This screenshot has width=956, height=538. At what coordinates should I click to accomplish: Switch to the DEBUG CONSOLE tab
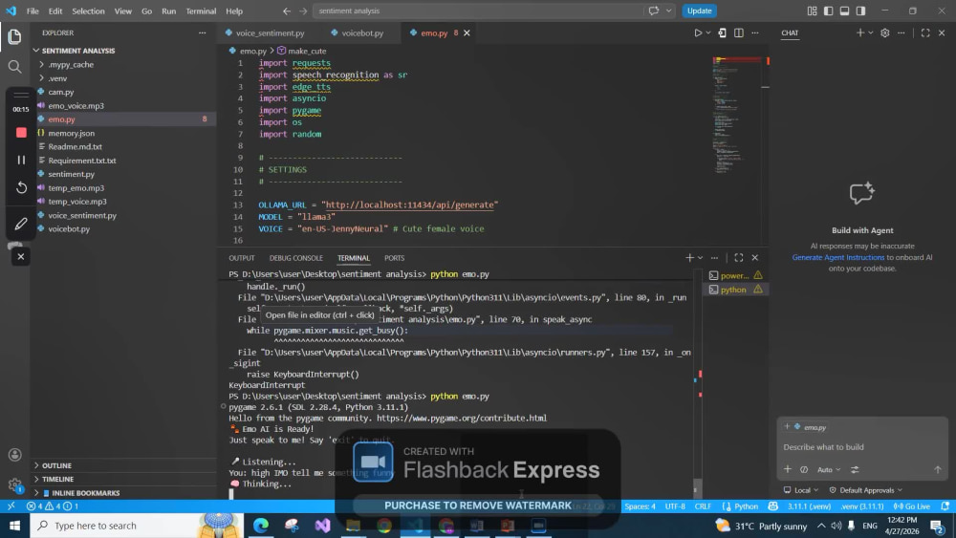[295, 258]
